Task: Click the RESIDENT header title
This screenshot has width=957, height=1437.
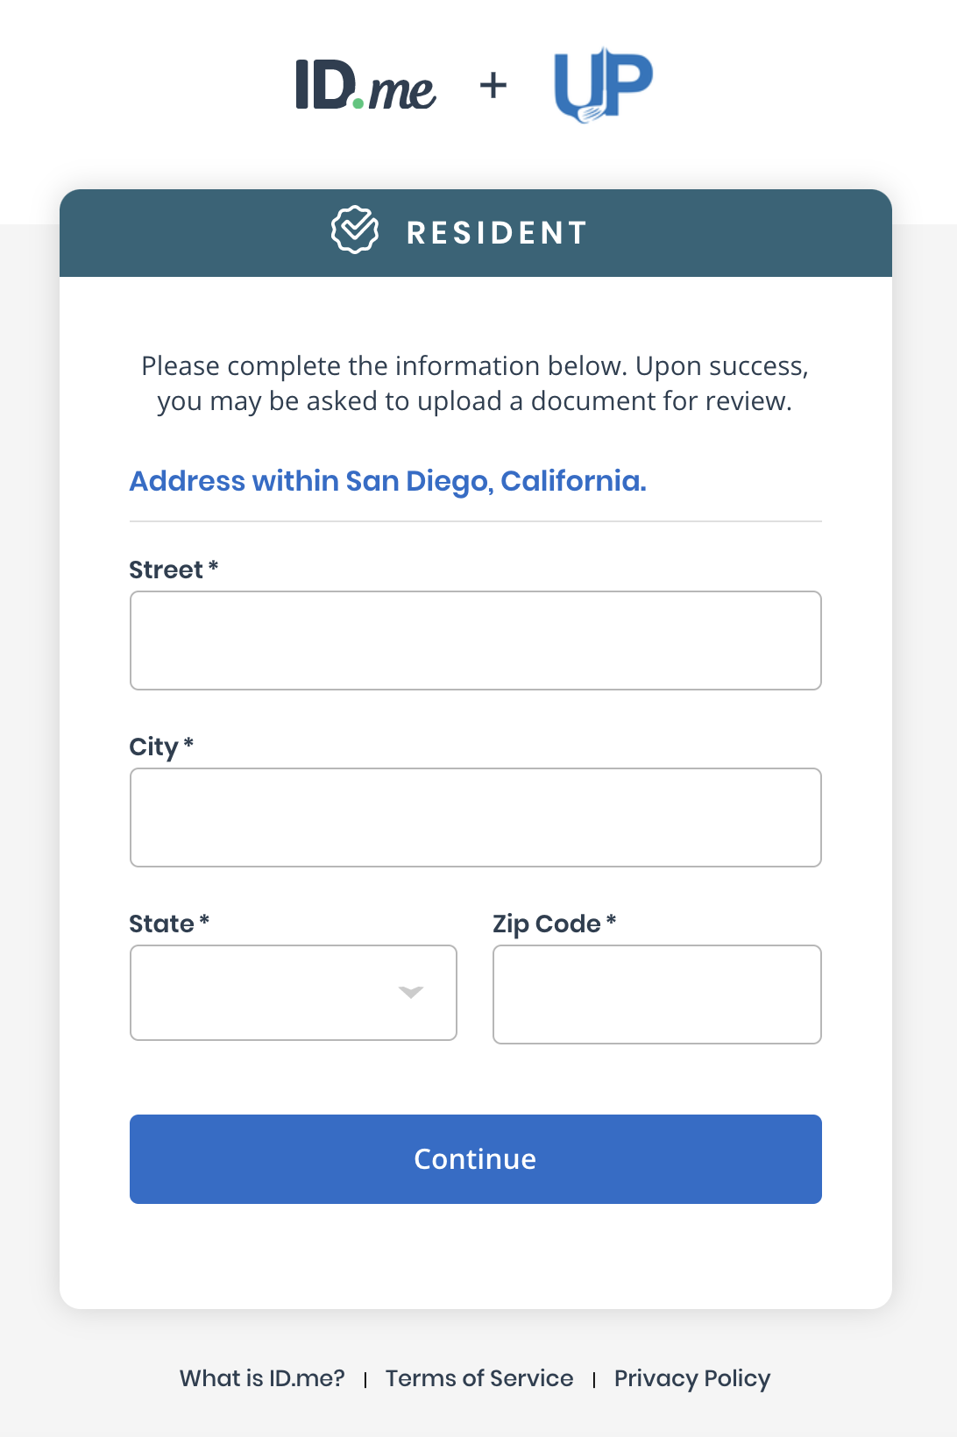Action: [x=497, y=232]
